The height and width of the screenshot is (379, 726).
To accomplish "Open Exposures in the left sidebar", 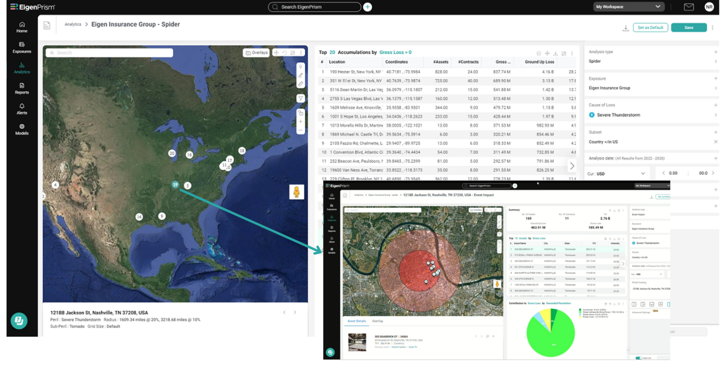I will coord(22,47).
